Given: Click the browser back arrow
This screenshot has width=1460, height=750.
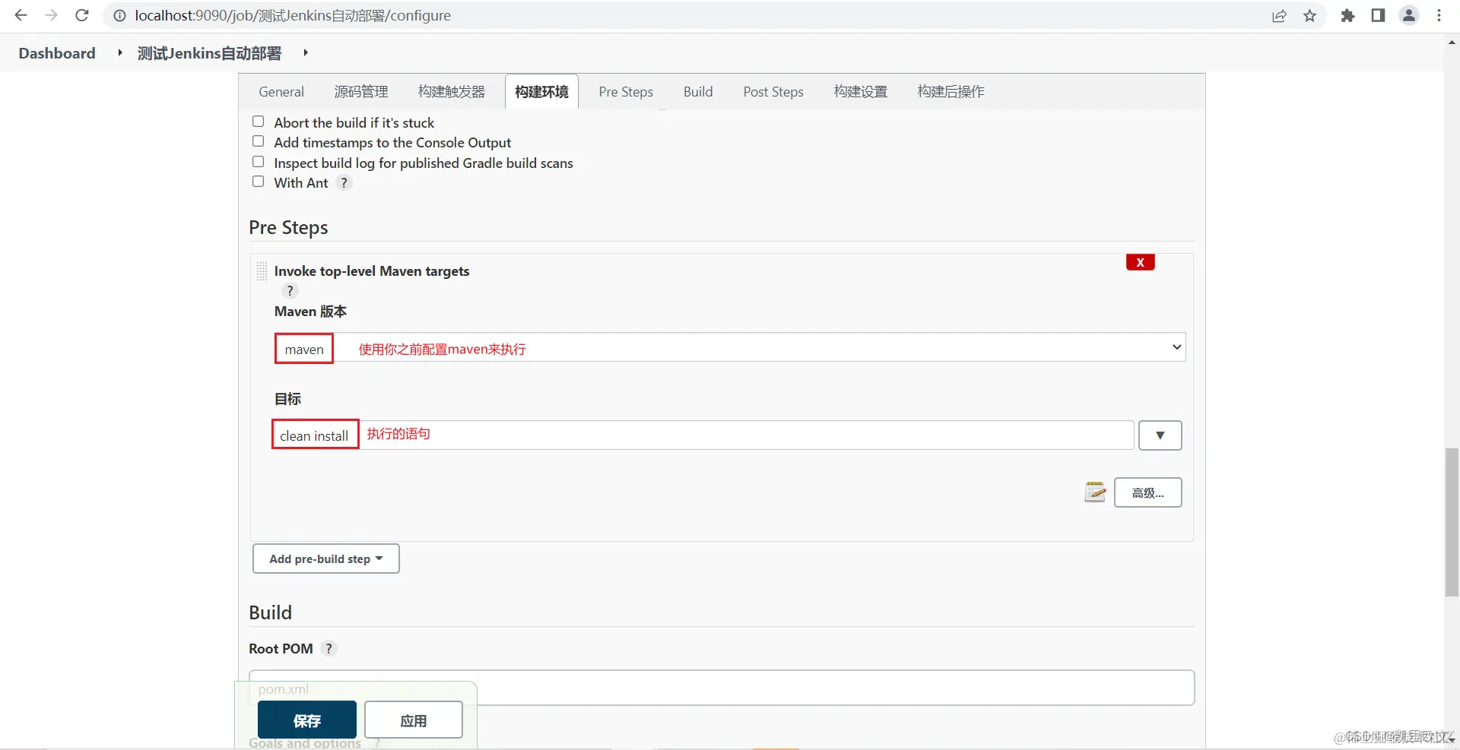Looking at the screenshot, I should pos(21,15).
